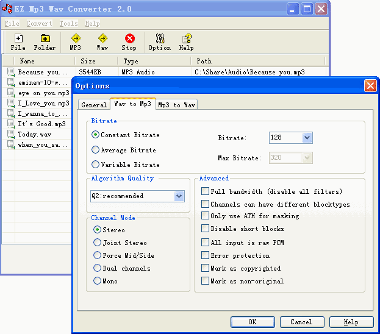Open the Algorithm Quality dropdown

point(179,196)
